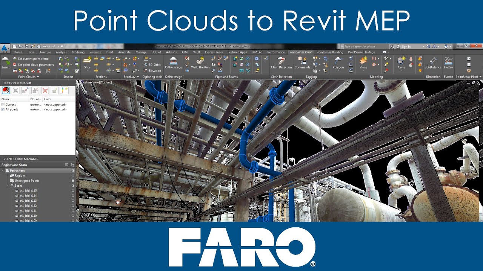Toggle visibility circle for Scans
Image resolution: width=483 pixels, height=271 pixels.
tap(73, 186)
